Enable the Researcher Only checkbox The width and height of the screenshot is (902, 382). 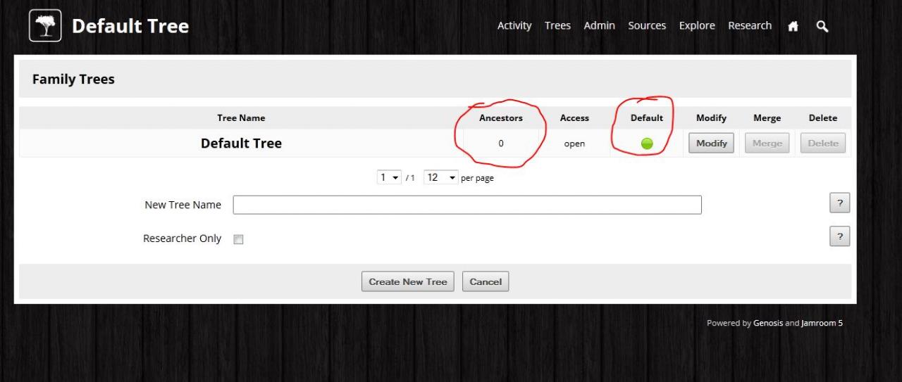(238, 239)
